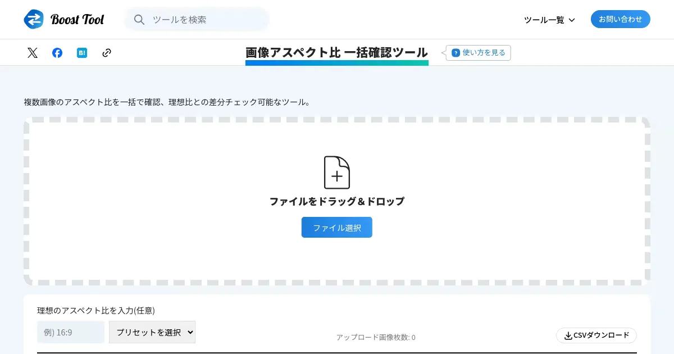This screenshot has height=354, width=674.
Task: Expand the プリセットを選択 dropdown
Action: (152, 332)
